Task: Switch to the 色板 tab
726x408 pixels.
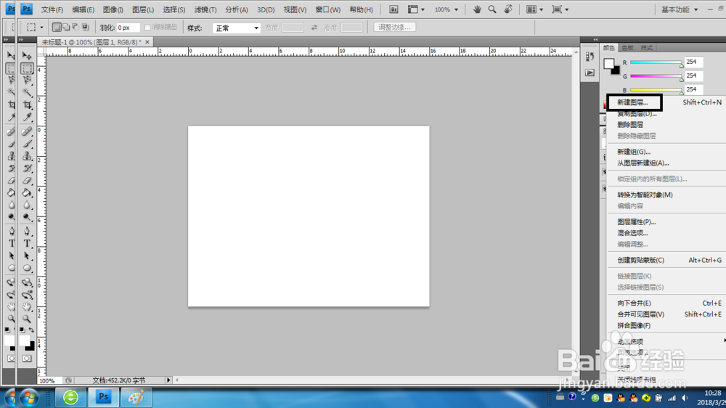Action: 627,48
